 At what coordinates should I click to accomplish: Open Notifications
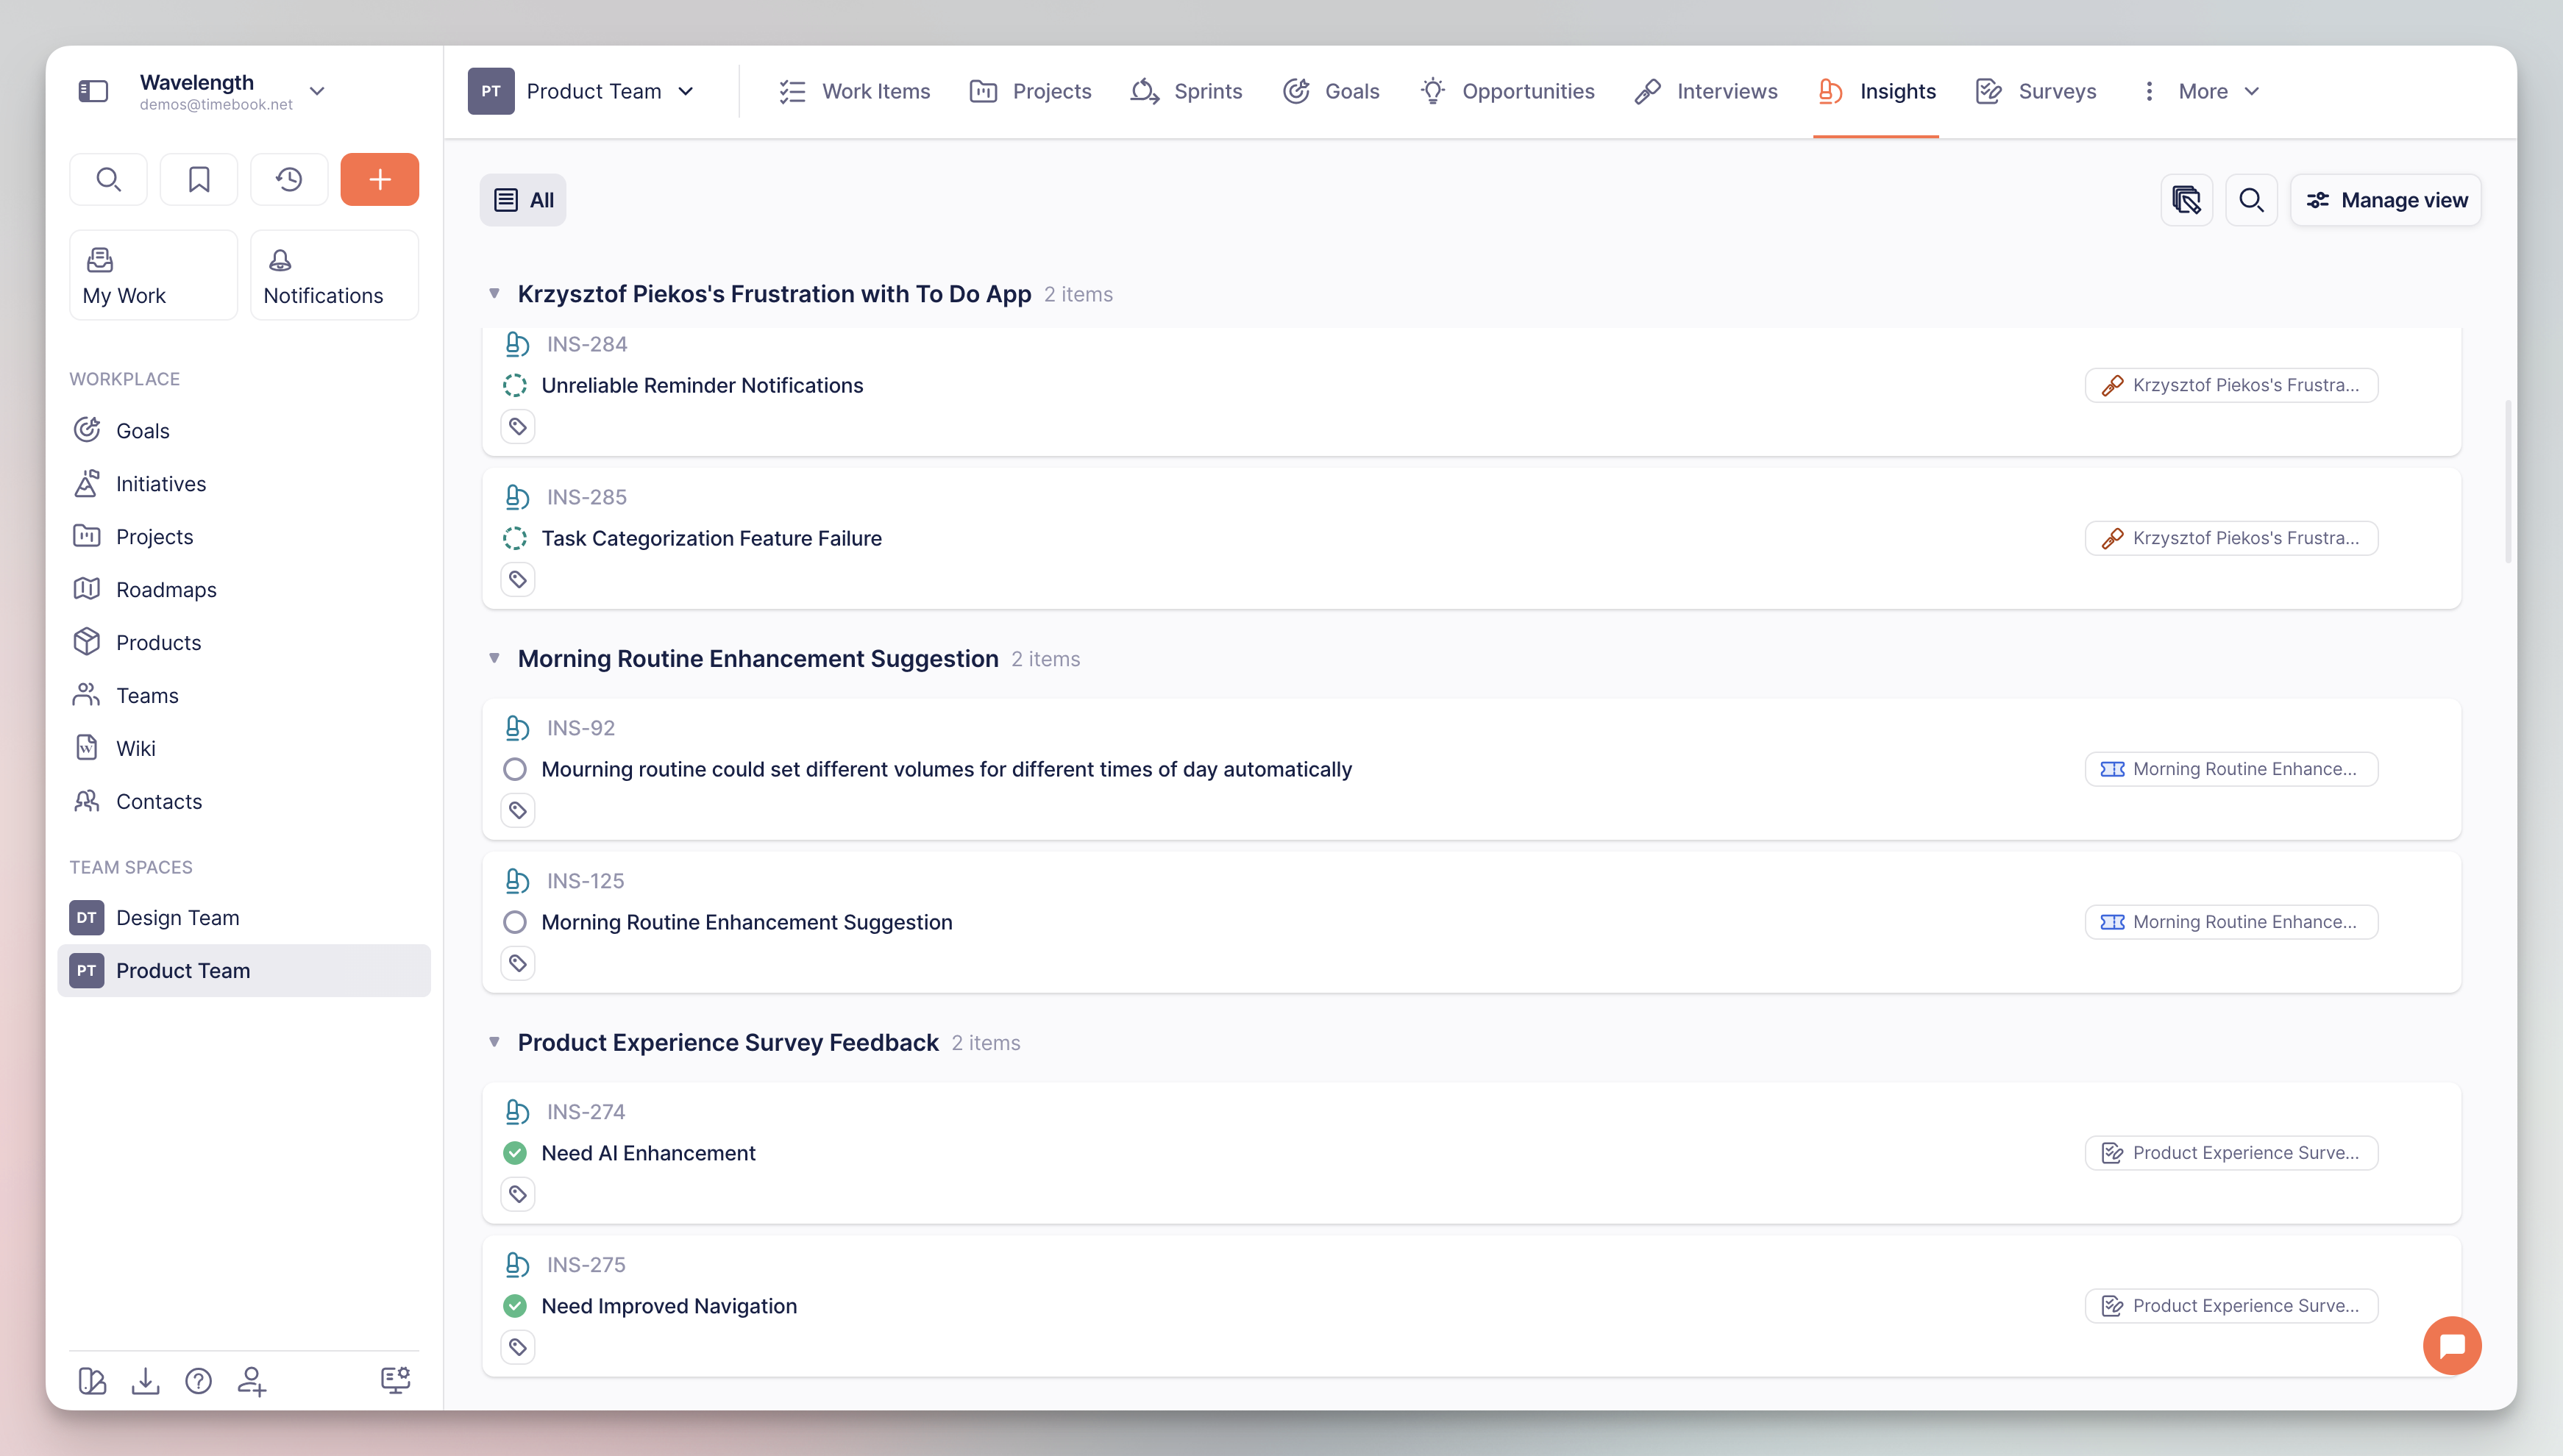[x=334, y=275]
